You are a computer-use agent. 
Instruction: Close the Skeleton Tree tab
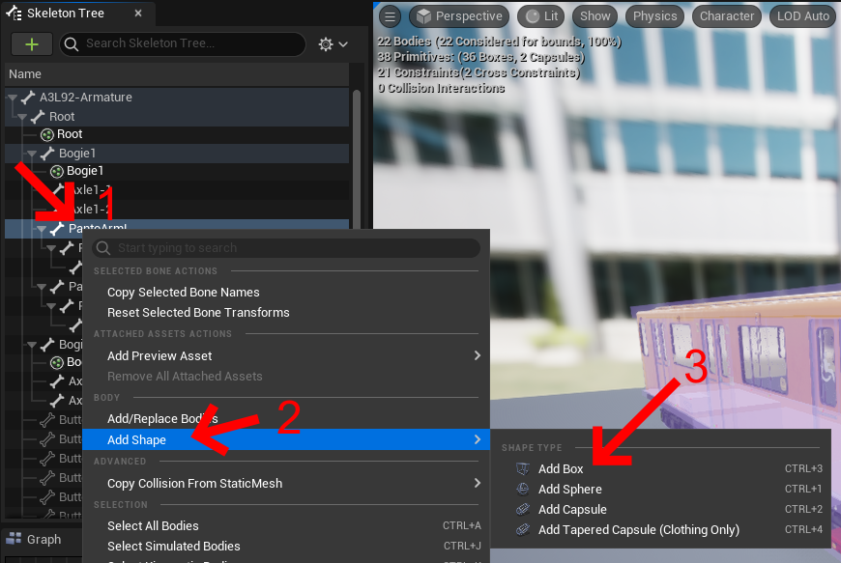coord(137,14)
